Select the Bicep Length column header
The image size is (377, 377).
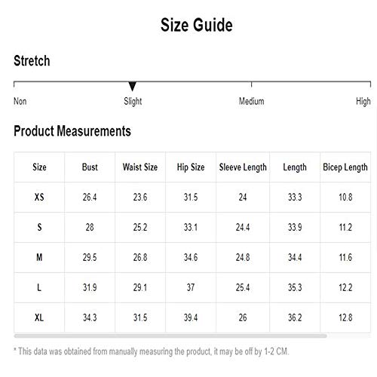pyautogui.click(x=345, y=167)
